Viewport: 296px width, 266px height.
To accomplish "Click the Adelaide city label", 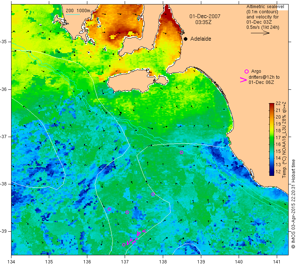I will 201,39.
